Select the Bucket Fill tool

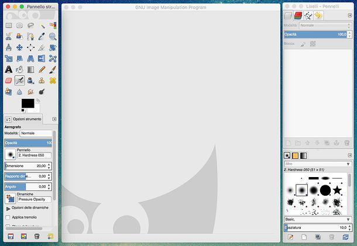point(19,70)
